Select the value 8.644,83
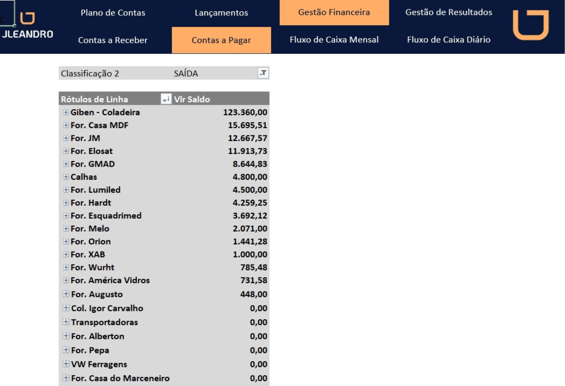 point(250,164)
